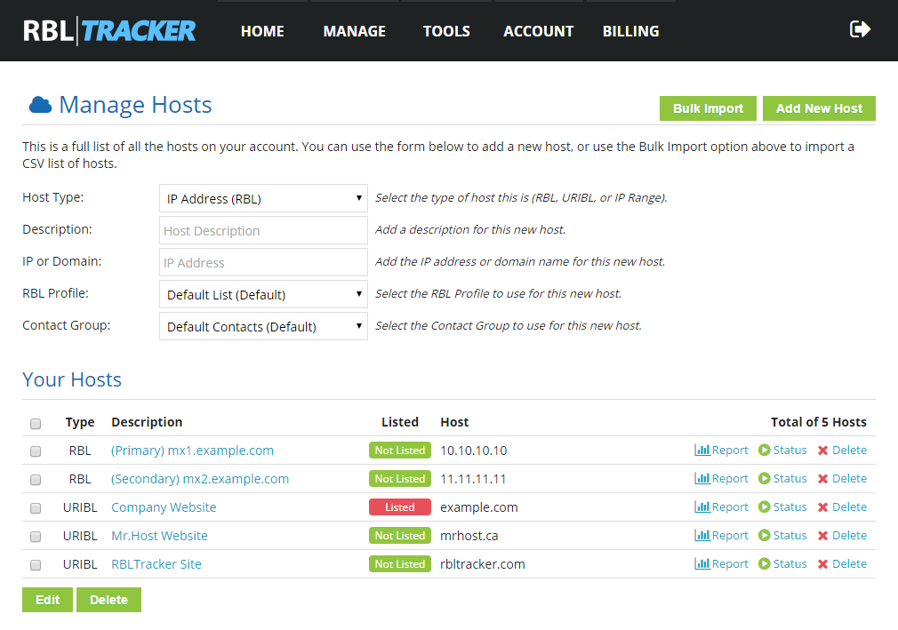Click the RBLTracker logo

click(x=109, y=31)
